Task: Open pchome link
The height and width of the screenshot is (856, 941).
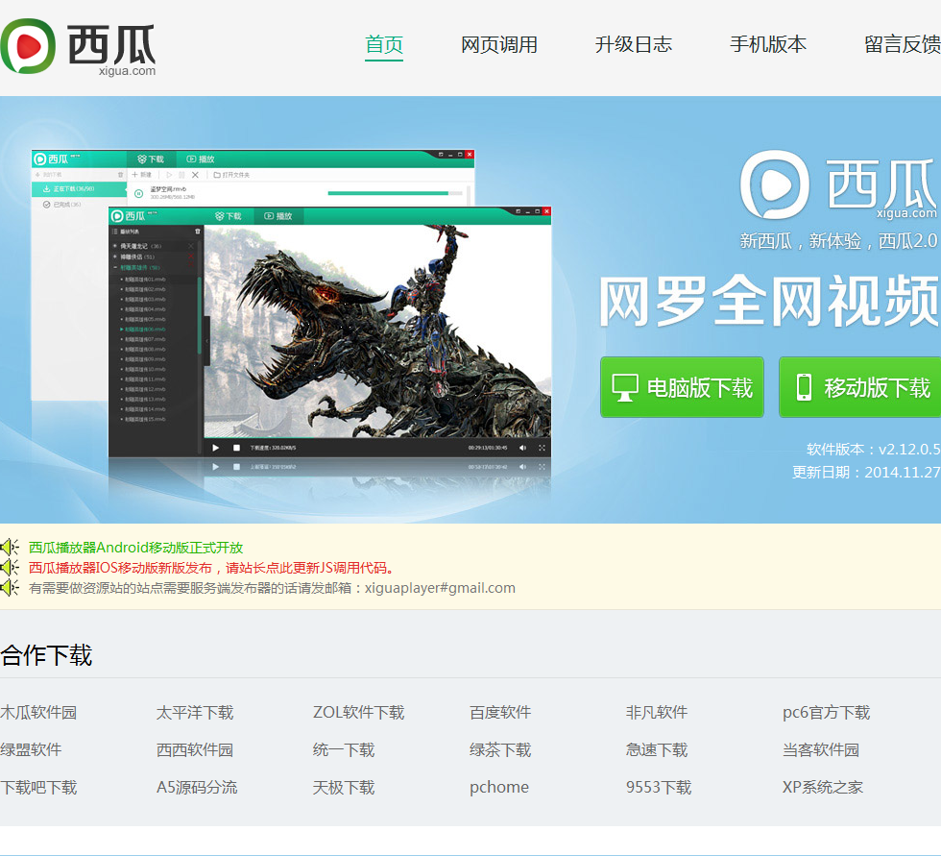Action: tap(499, 787)
